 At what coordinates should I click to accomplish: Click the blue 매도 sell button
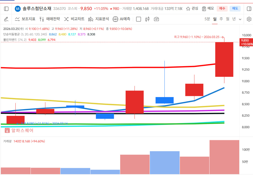[235, 9]
